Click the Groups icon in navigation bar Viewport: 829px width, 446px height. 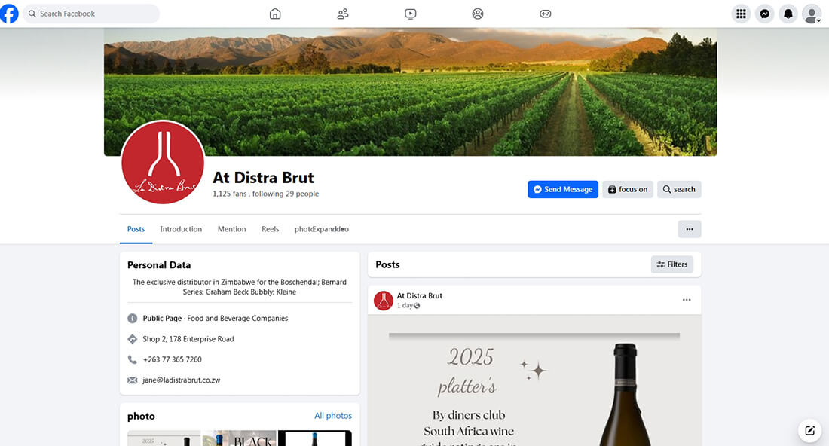coord(477,13)
